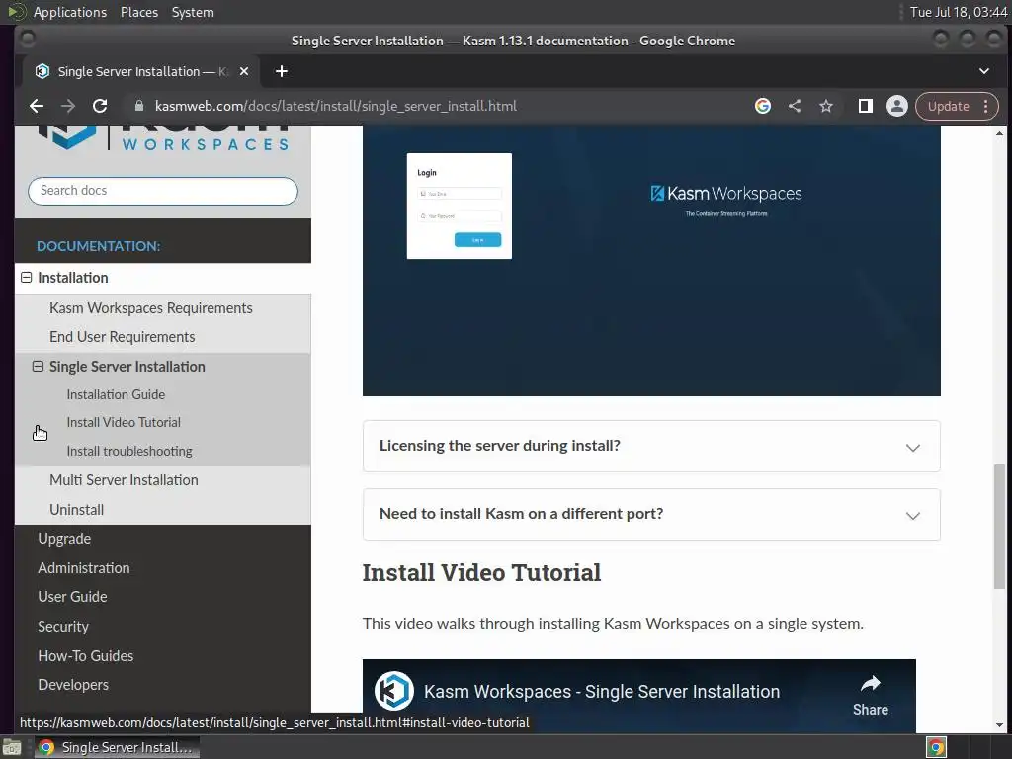Go back to the previous page
1012x759 pixels.
[x=37, y=106]
